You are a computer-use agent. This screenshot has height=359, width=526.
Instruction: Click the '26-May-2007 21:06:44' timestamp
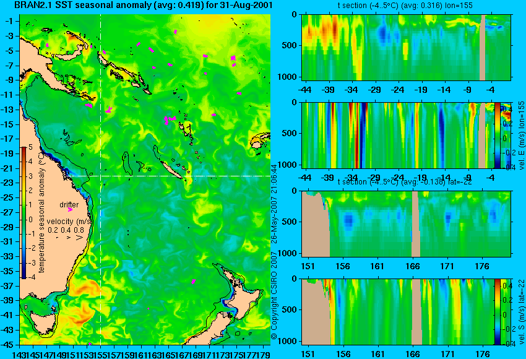[274, 203]
